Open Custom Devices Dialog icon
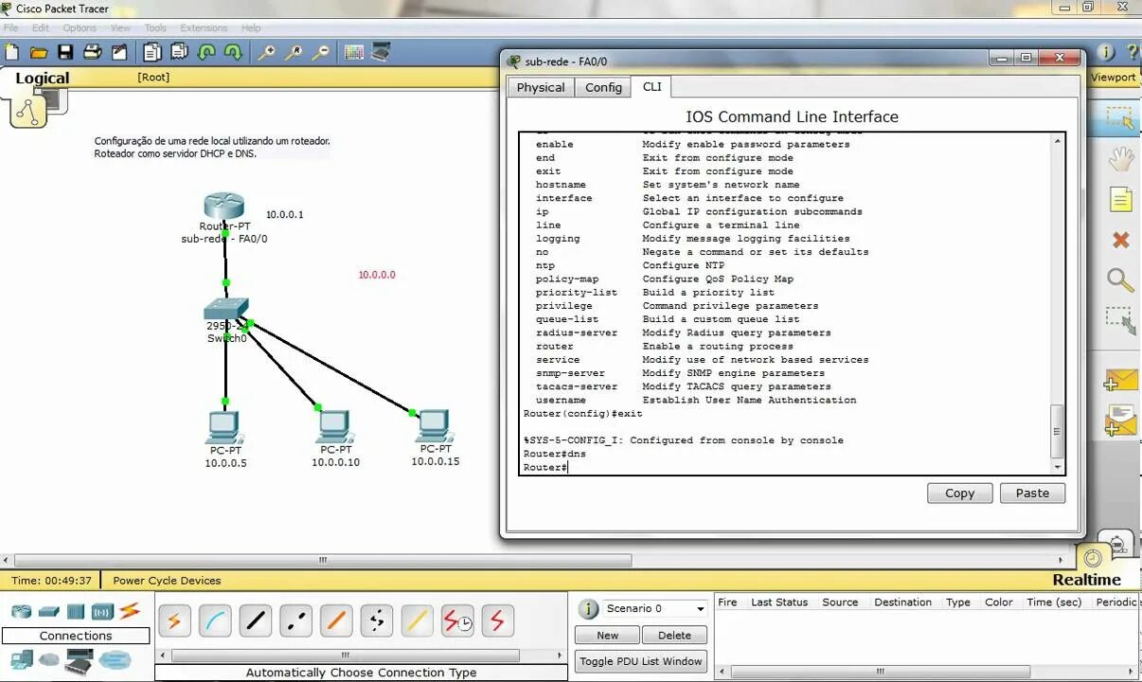 [x=381, y=52]
